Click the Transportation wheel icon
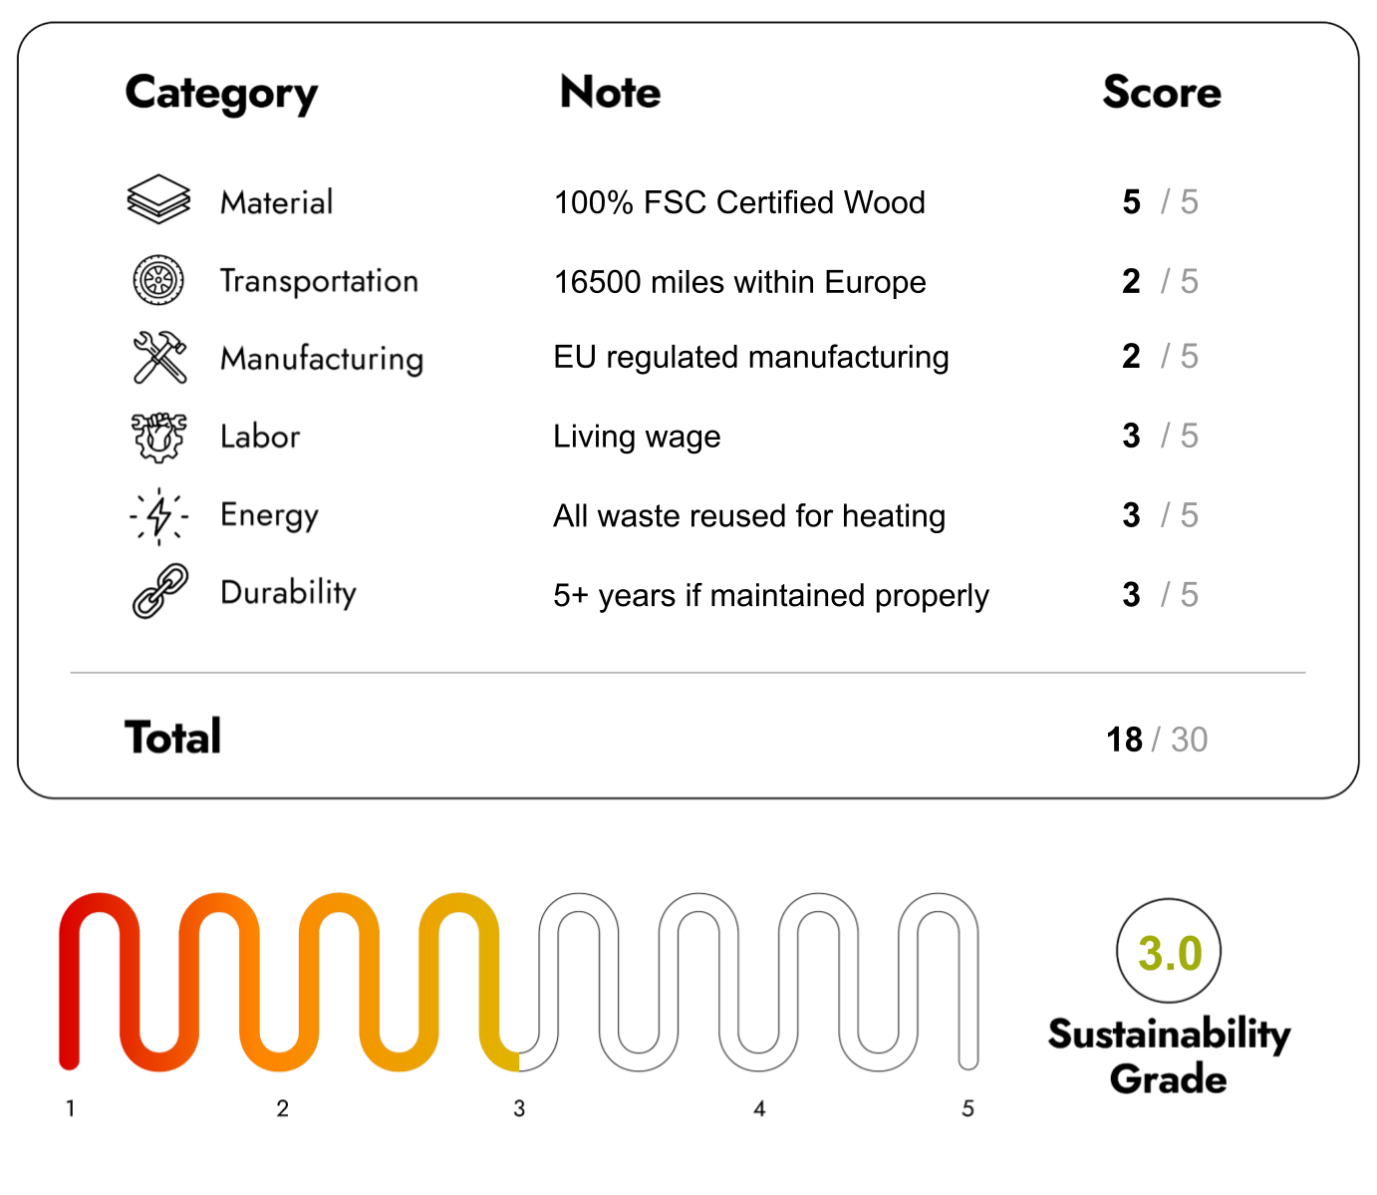1377x1195 pixels. click(158, 280)
